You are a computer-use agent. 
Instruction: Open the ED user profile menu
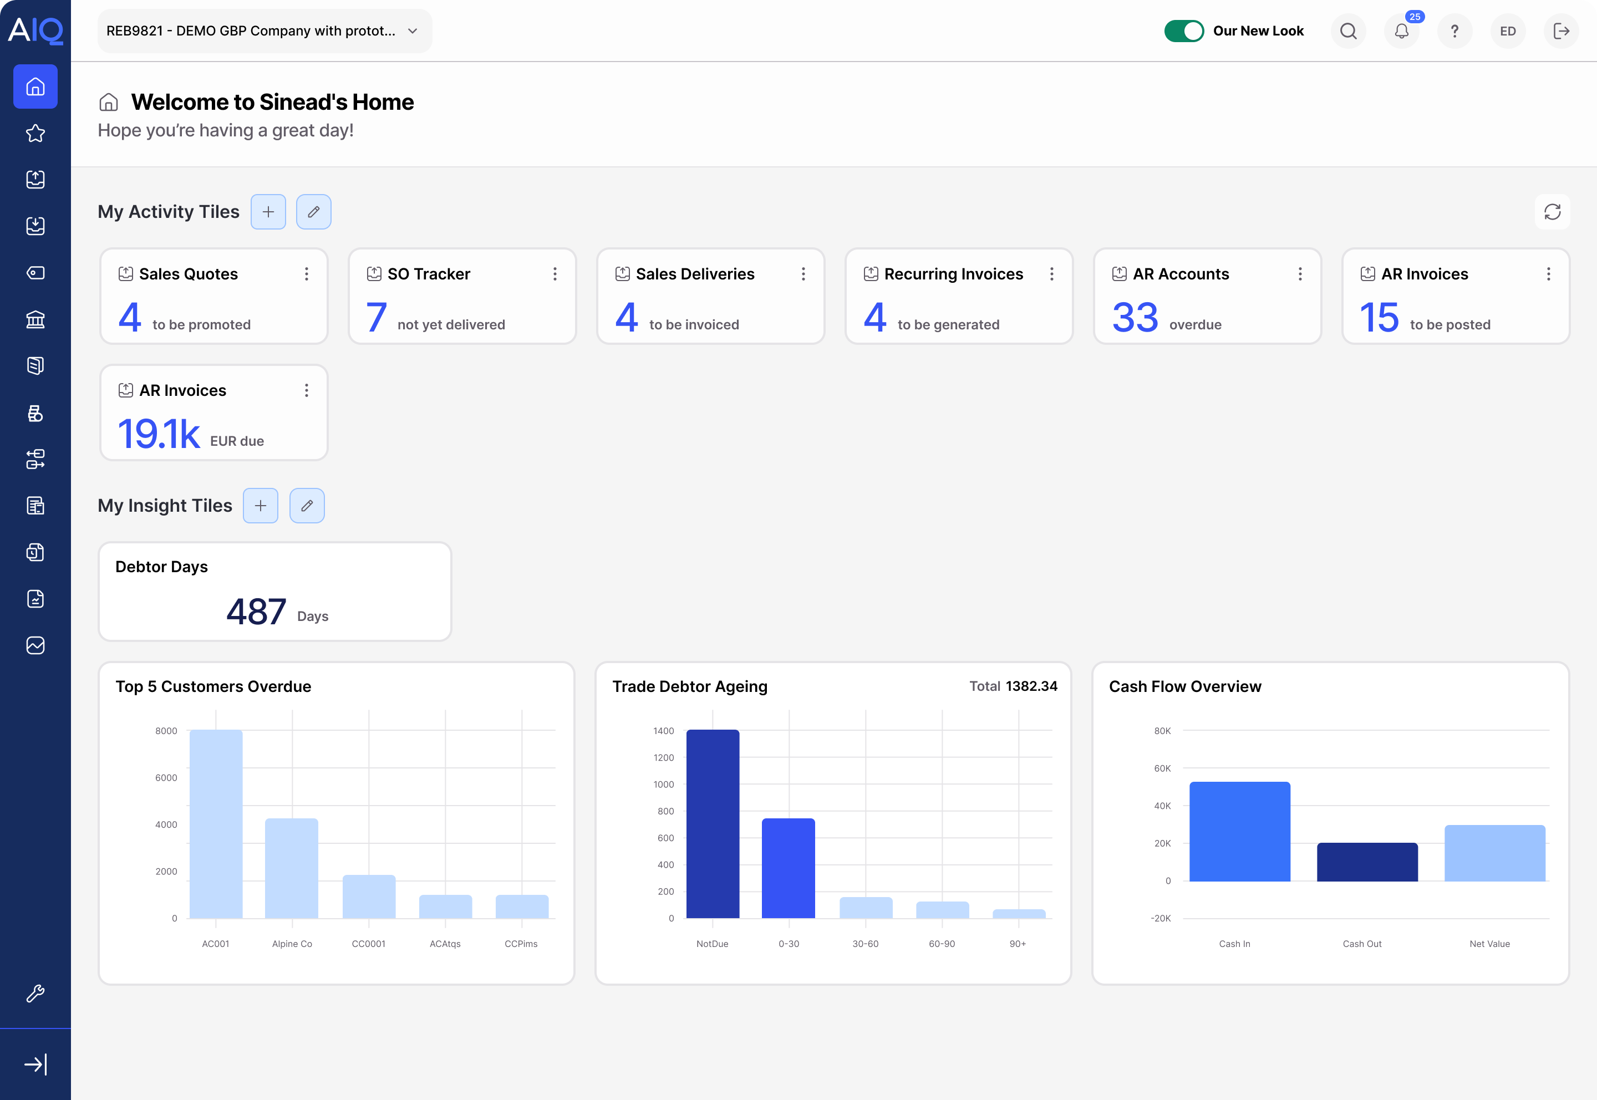click(1507, 31)
